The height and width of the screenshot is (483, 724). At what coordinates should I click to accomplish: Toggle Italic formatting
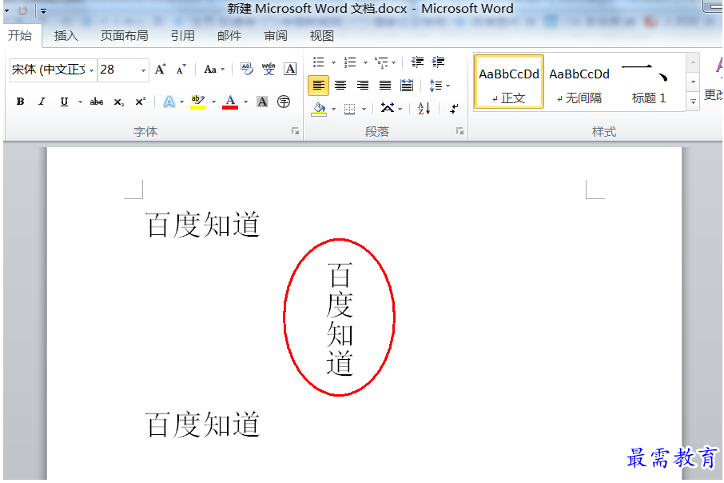pyautogui.click(x=42, y=102)
